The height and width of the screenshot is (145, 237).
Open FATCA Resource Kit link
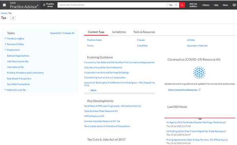(x=94, y=116)
